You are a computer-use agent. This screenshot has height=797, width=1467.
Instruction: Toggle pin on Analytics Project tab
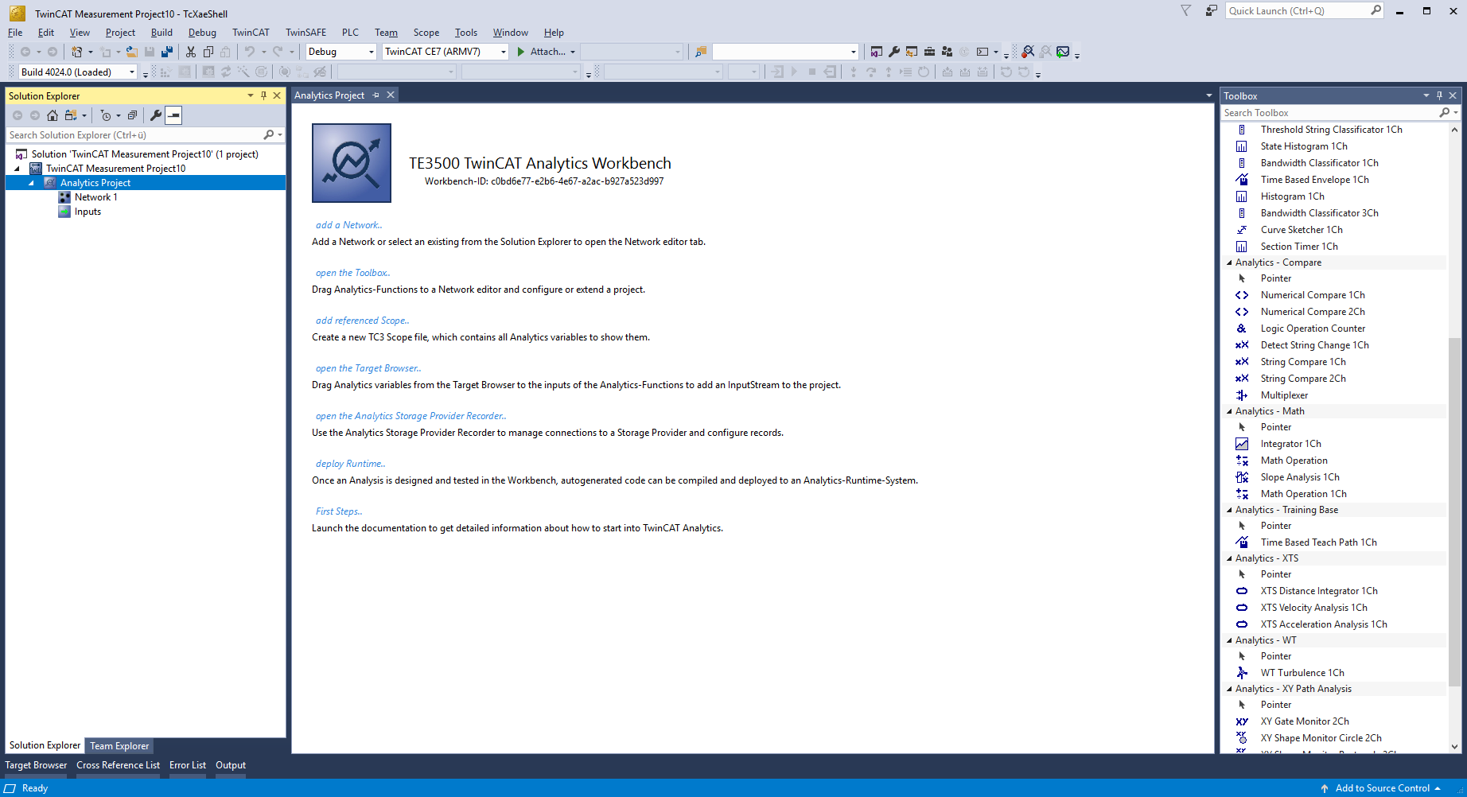pyautogui.click(x=376, y=95)
